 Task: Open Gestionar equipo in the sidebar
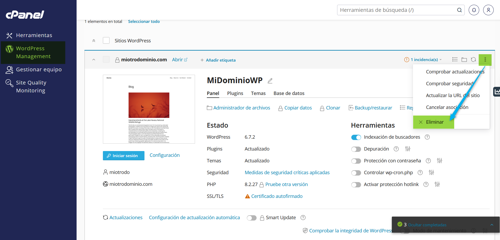click(x=33, y=69)
